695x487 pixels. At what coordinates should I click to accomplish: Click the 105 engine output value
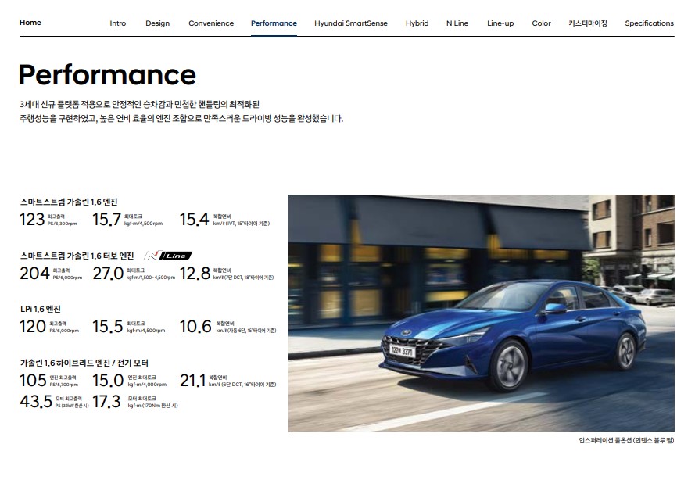coord(33,380)
